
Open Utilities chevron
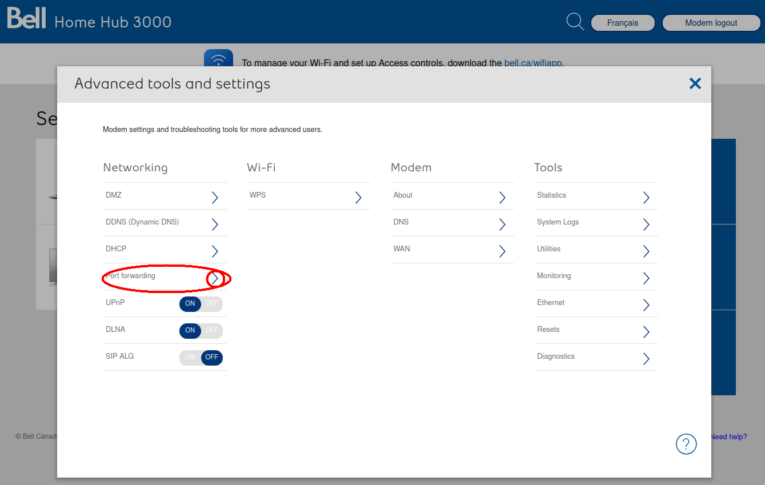(x=646, y=251)
